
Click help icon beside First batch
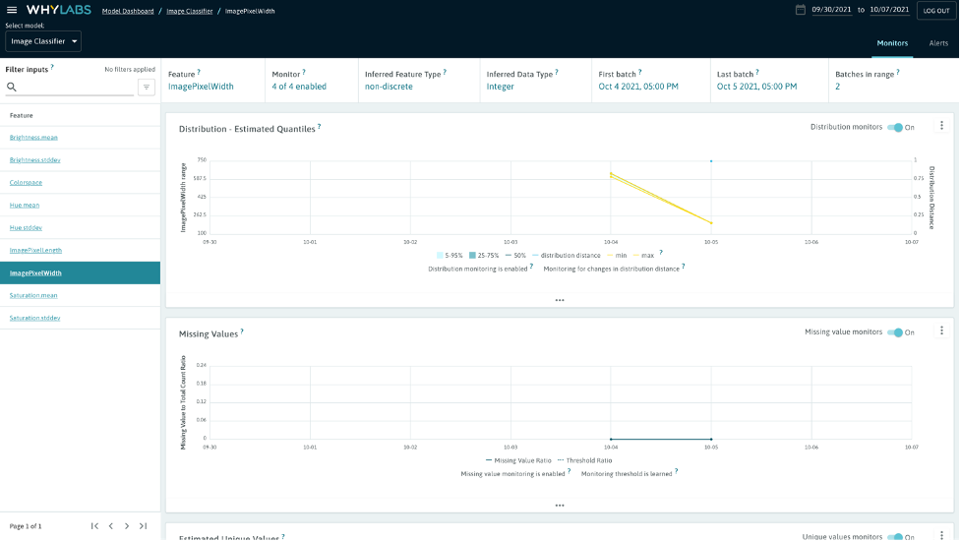(x=640, y=72)
